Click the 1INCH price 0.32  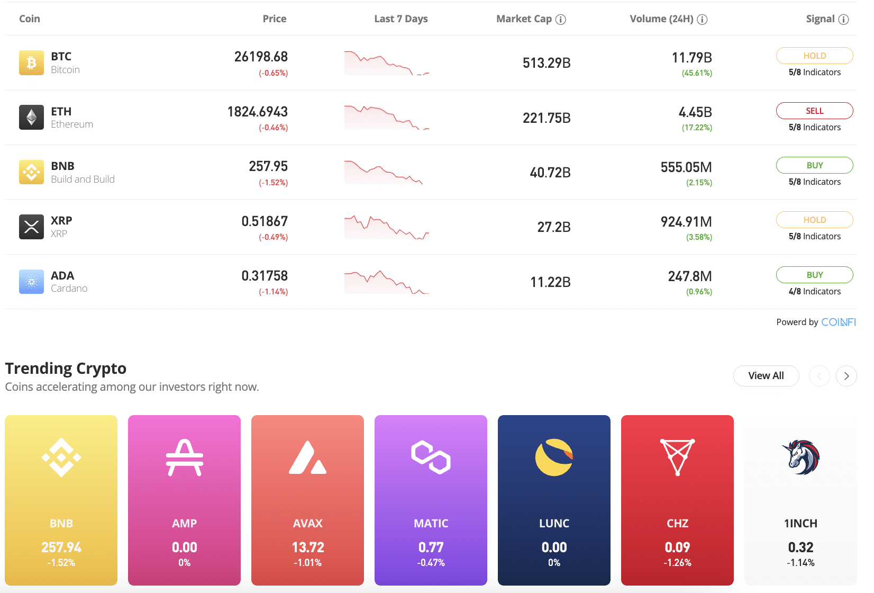click(801, 547)
